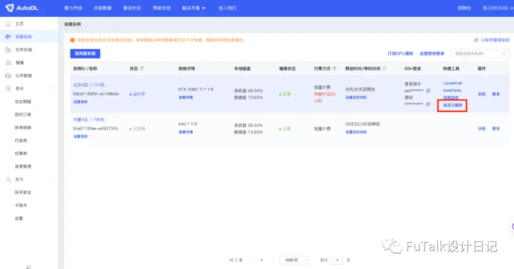The height and width of the screenshot is (269, 514).
Task: Open 实例监控 quick tool
Action: pos(451,98)
